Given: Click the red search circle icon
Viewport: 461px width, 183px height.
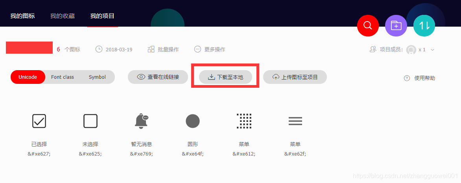Looking at the screenshot, I should [x=368, y=25].
